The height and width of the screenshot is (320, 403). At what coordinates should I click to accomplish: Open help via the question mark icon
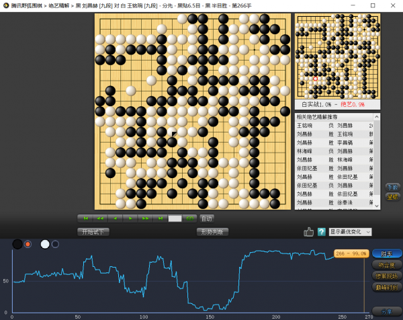coord(321,232)
